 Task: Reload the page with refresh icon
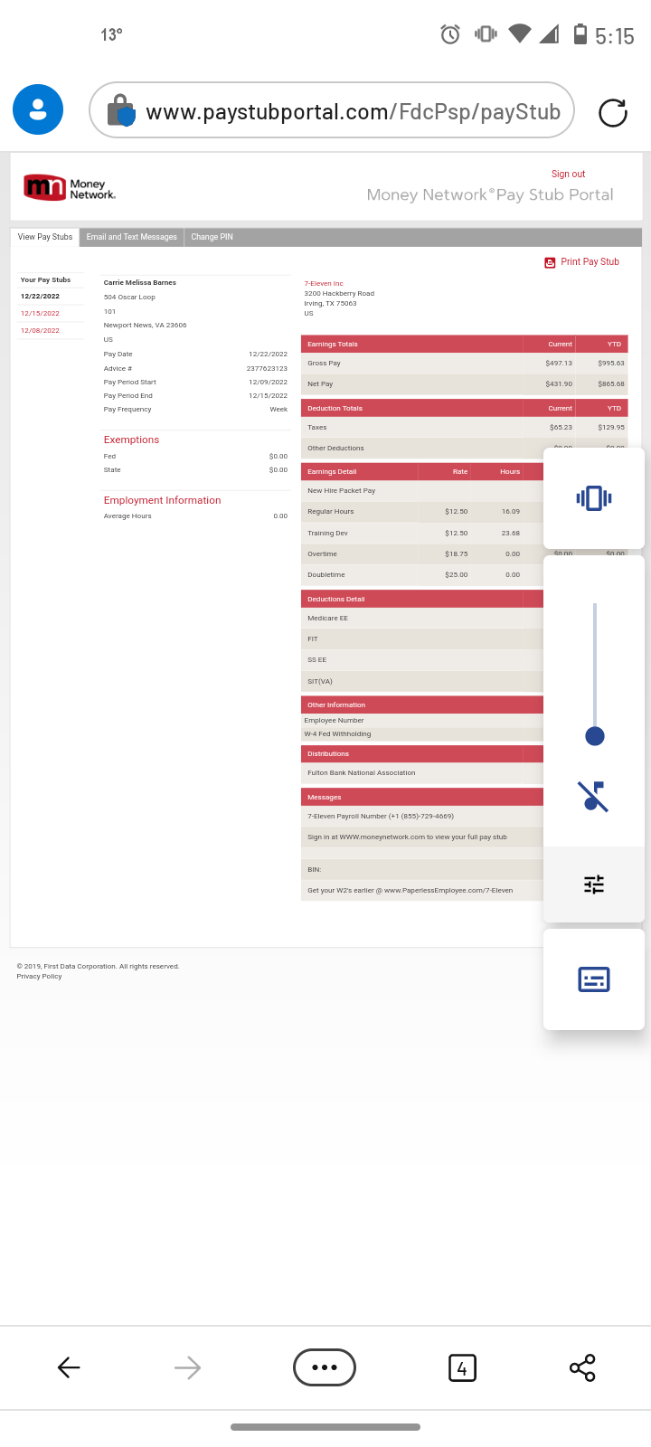[x=612, y=112]
